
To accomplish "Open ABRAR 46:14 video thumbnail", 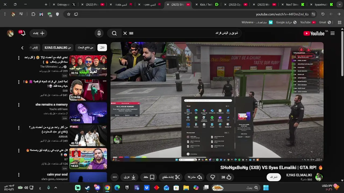I will (88, 136).
